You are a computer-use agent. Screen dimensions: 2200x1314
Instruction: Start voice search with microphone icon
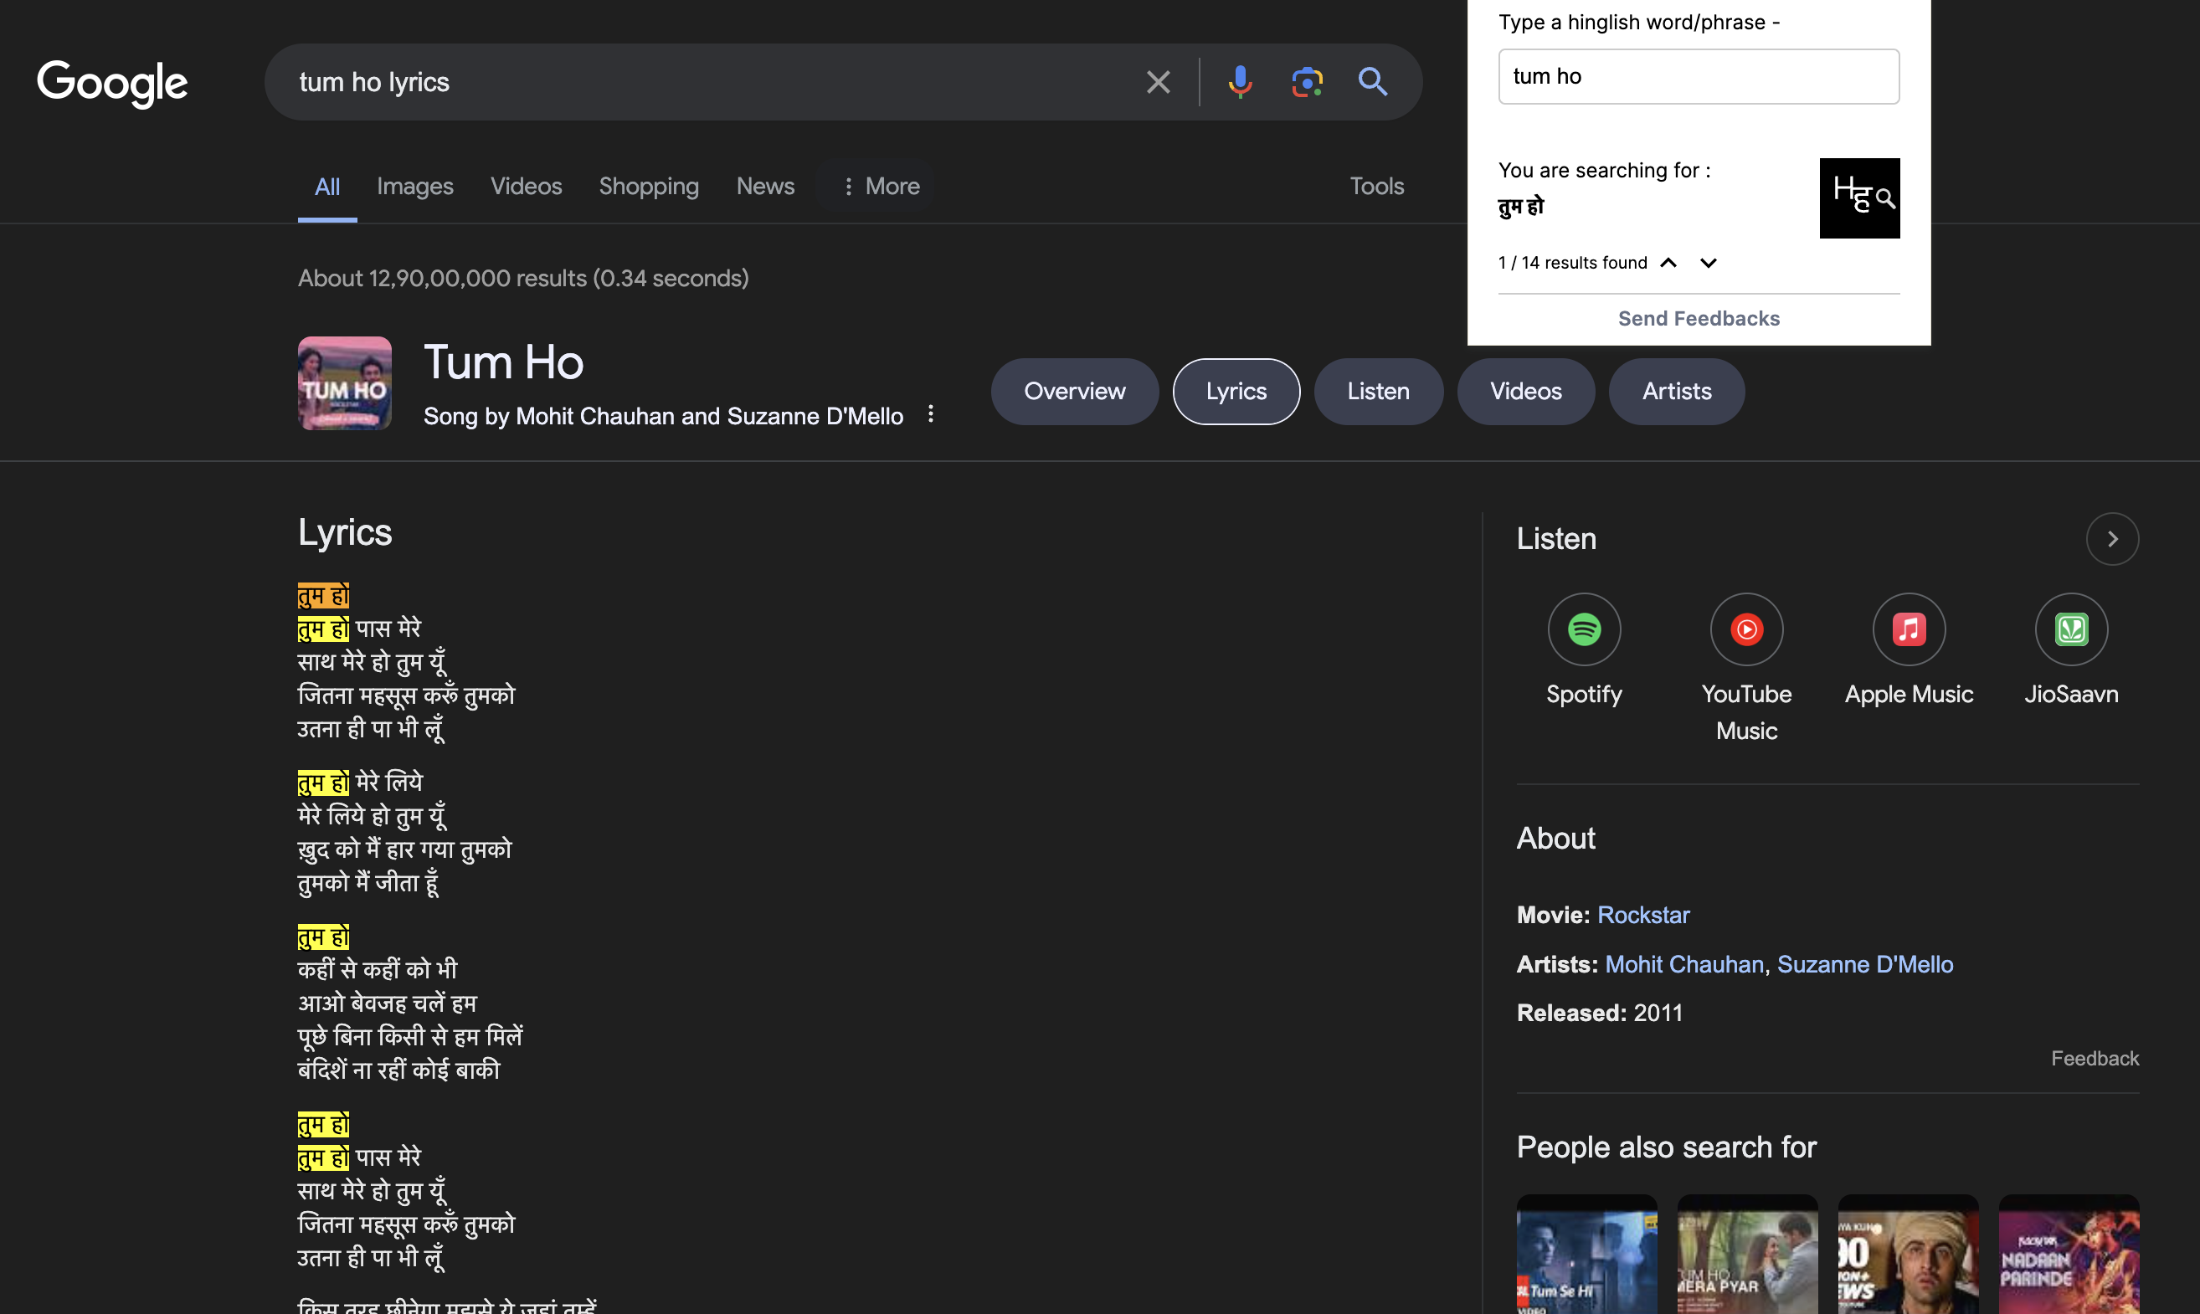(x=1240, y=82)
